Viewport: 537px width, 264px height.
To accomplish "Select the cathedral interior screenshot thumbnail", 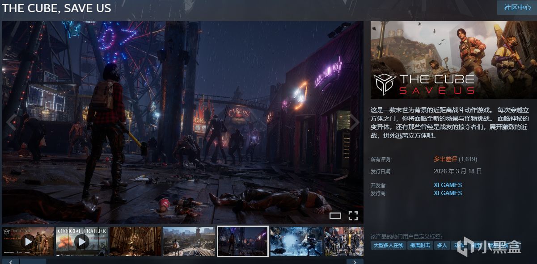I will click(x=135, y=241).
